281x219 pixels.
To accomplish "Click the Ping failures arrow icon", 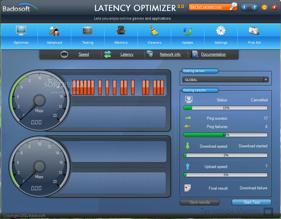I will click(187, 126).
